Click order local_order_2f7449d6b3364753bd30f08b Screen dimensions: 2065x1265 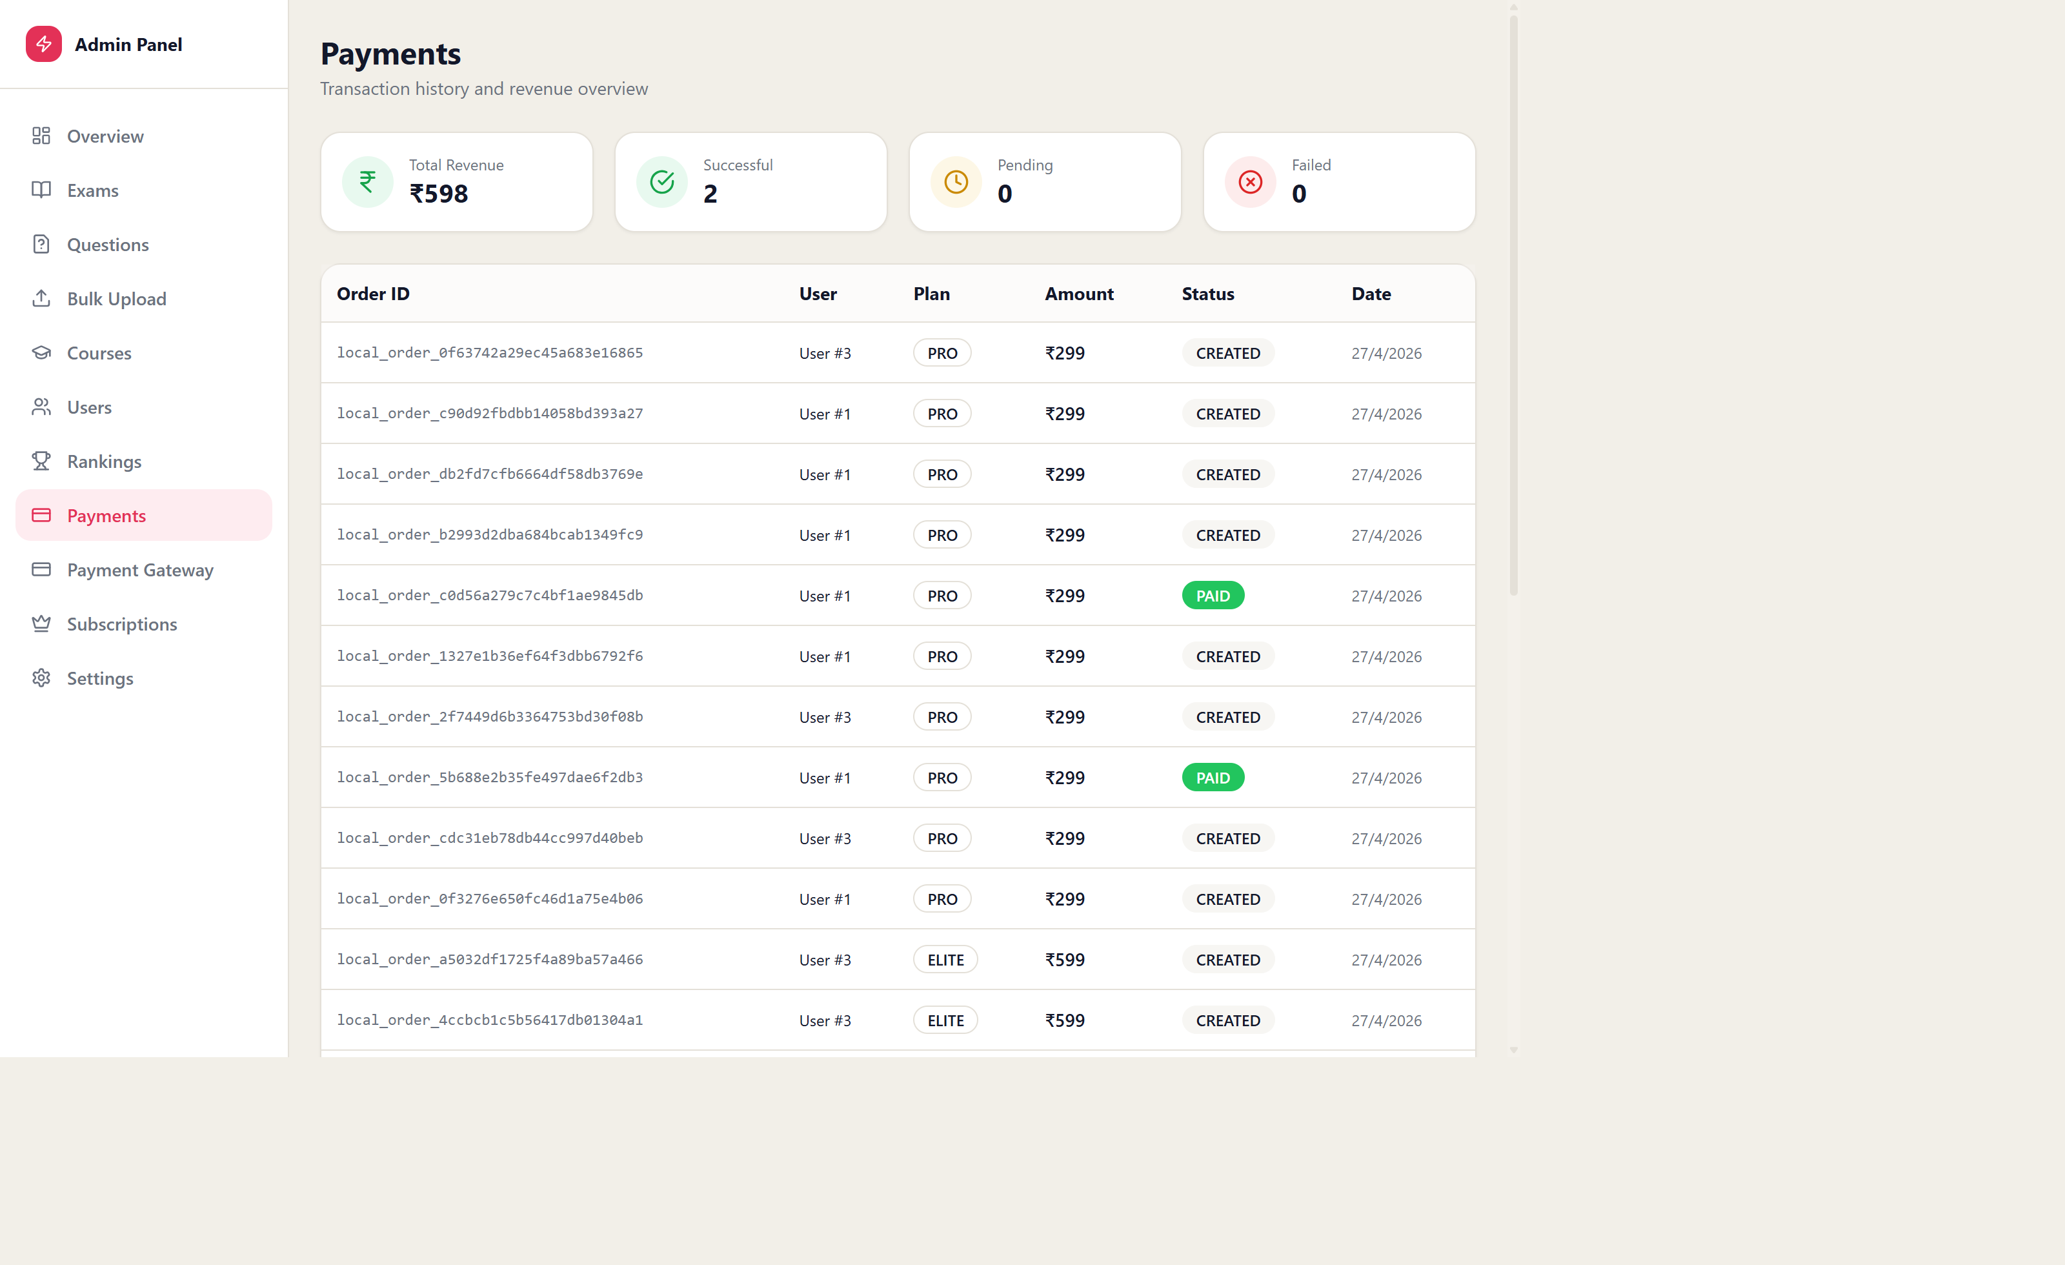point(489,717)
